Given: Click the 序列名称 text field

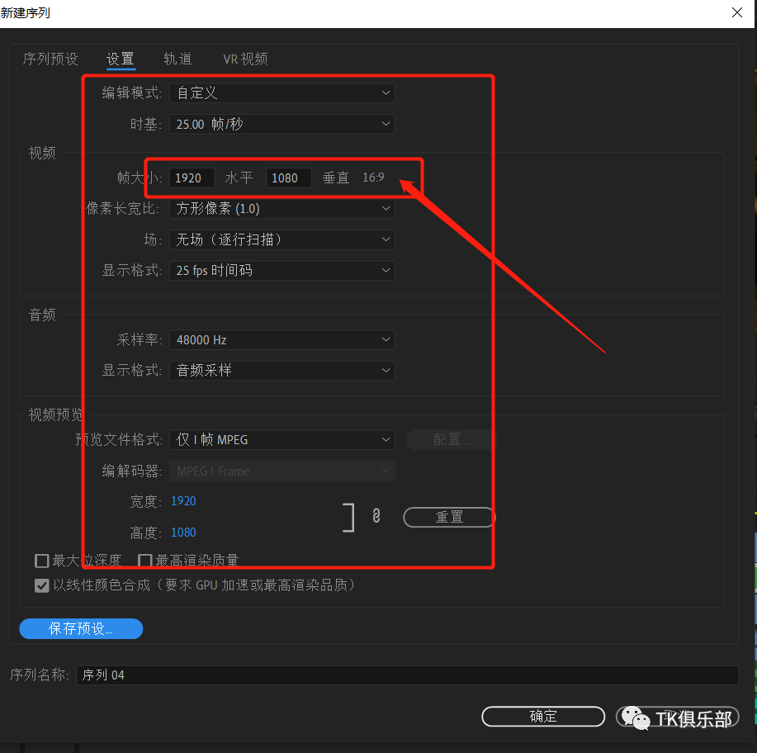Looking at the screenshot, I should pos(407,675).
